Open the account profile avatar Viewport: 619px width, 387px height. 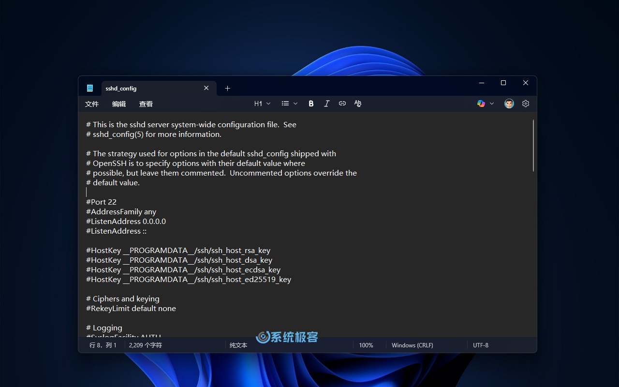(509, 103)
